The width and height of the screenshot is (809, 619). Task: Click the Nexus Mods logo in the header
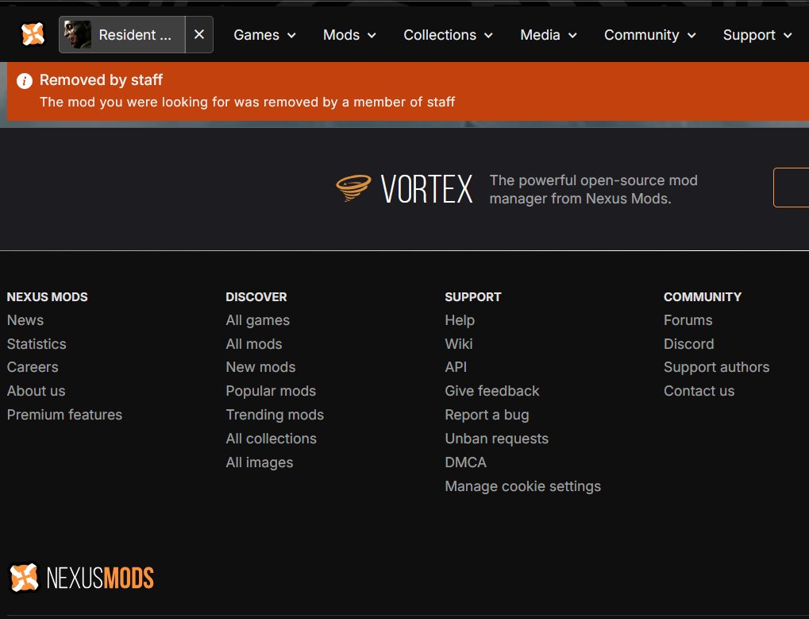coord(33,35)
